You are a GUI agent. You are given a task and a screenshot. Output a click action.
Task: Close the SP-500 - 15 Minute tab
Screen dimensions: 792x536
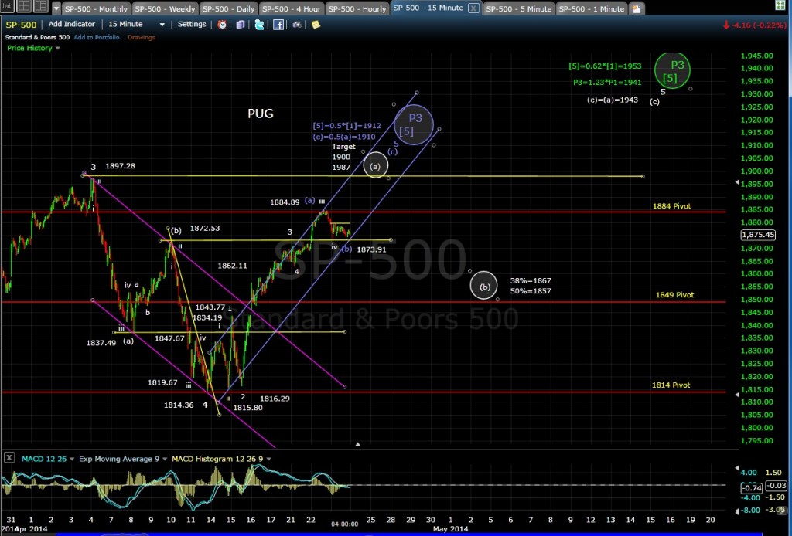click(x=473, y=8)
